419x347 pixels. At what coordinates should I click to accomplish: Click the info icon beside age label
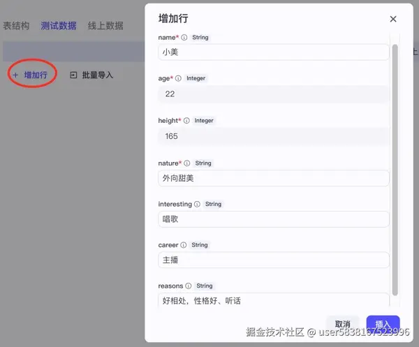coord(178,78)
